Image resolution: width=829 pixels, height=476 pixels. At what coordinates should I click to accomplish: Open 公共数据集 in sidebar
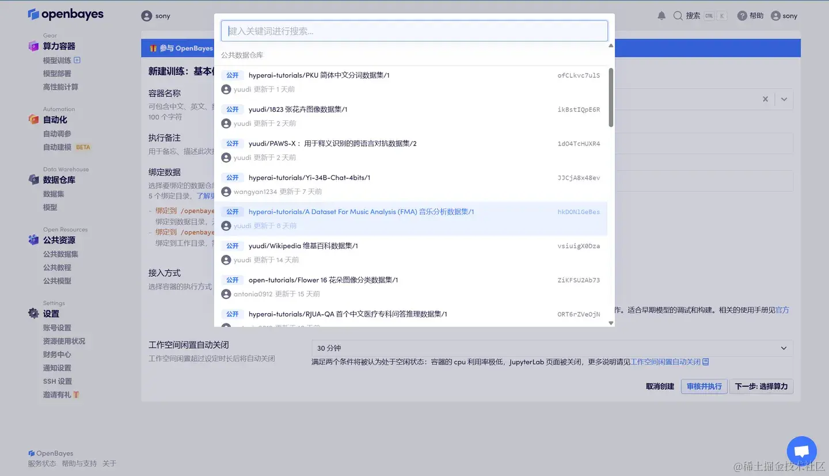[x=60, y=254]
